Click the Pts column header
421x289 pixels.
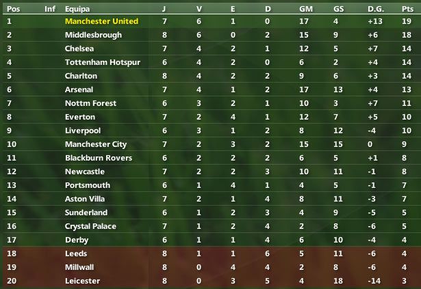point(408,9)
